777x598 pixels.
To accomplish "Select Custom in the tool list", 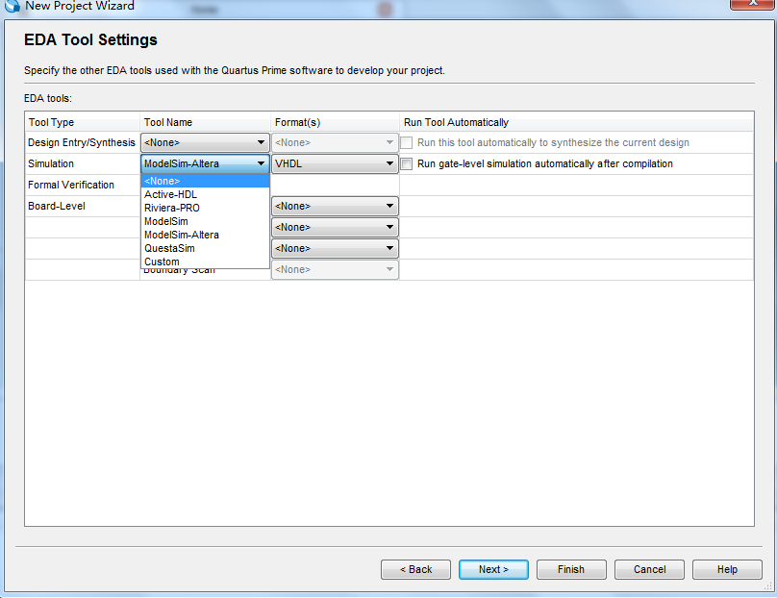I will pyautogui.click(x=205, y=262).
